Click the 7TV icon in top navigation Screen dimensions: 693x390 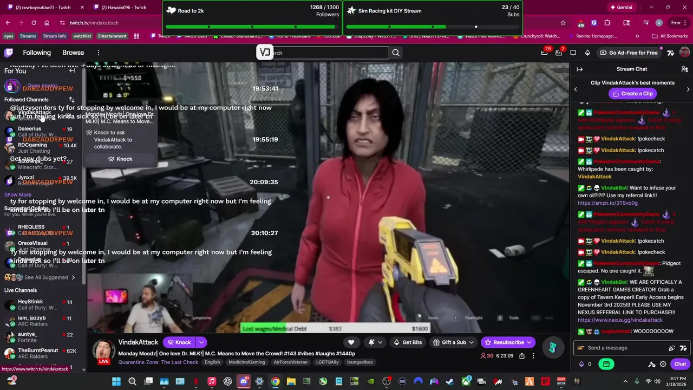670,53
